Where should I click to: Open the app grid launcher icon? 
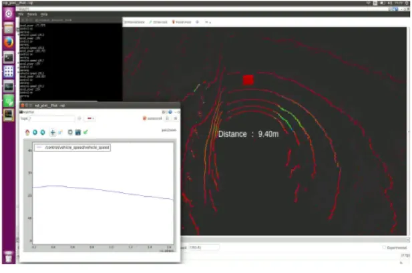(9, 71)
